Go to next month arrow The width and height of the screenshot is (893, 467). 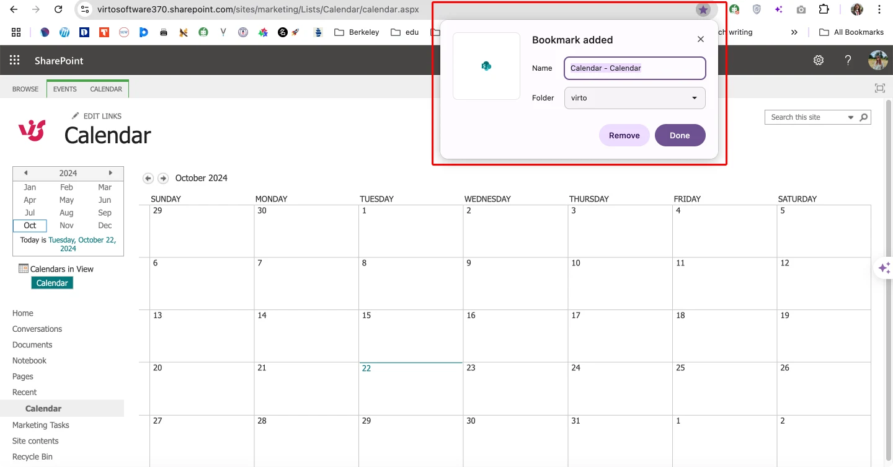163,178
